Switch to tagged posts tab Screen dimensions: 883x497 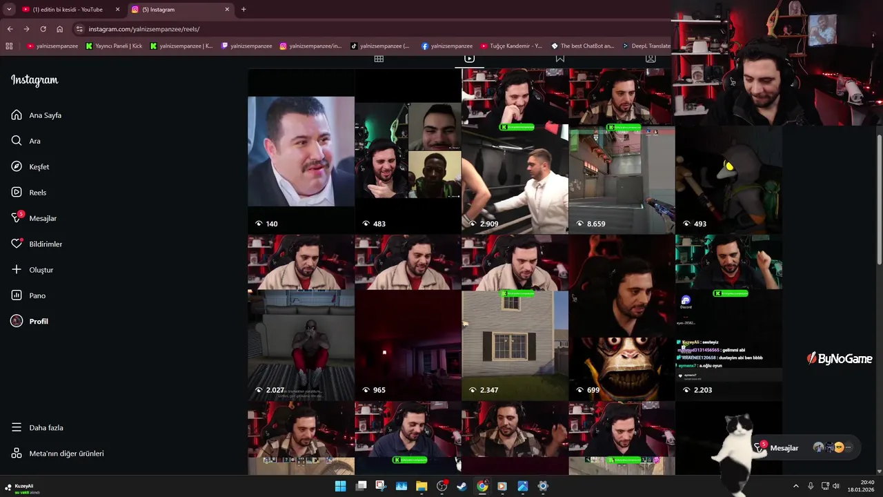tap(651, 59)
